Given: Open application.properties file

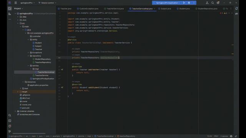Looking at the screenshot, I should coord(38,85).
